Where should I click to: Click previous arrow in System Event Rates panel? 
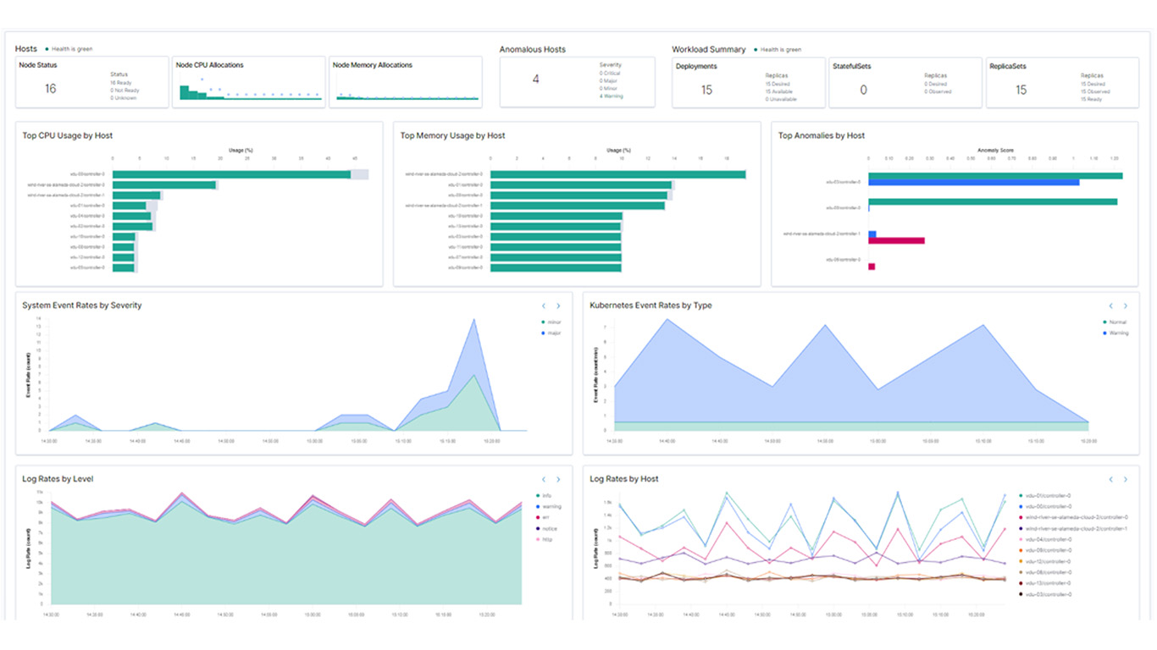[544, 306]
